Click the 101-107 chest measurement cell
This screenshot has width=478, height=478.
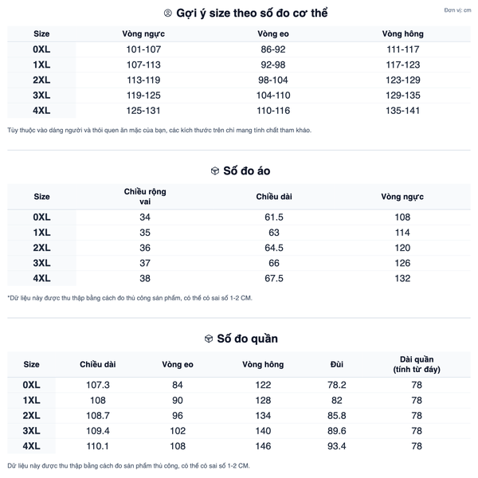click(x=143, y=49)
